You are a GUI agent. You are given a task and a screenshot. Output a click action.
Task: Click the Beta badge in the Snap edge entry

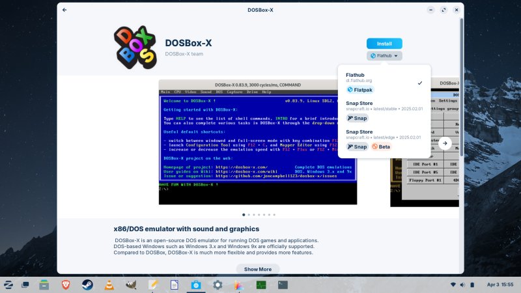pyautogui.click(x=381, y=146)
